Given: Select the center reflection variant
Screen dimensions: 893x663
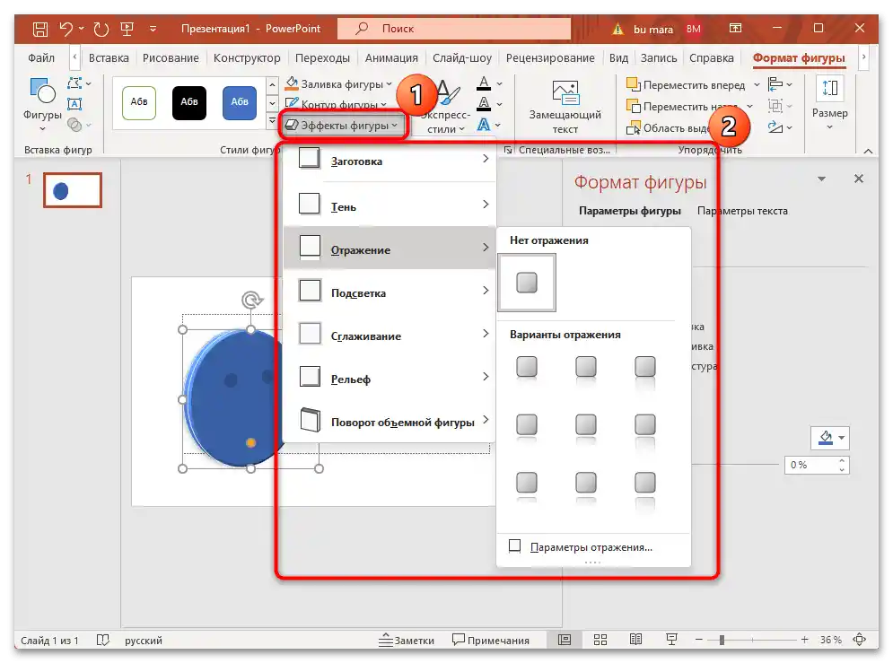Looking at the screenshot, I should (x=586, y=427).
